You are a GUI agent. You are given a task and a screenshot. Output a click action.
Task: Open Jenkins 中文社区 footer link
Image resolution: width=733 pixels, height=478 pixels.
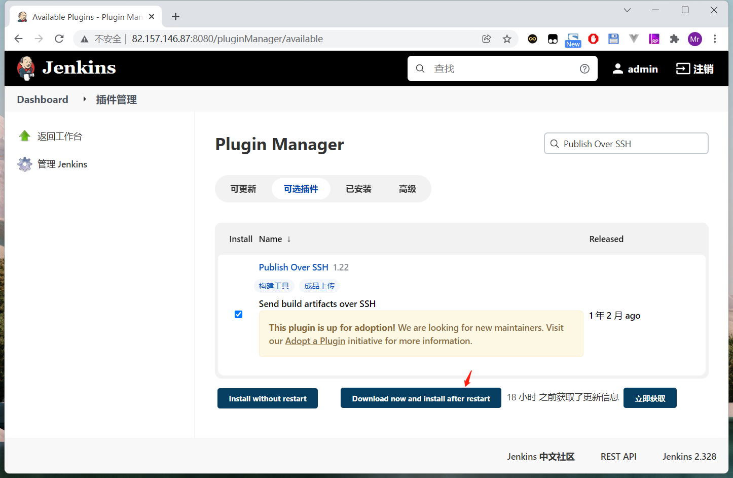[x=541, y=457]
